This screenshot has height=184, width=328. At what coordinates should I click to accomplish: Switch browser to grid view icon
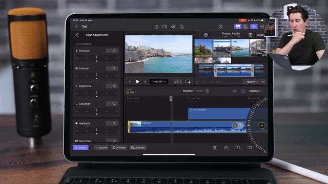[251, 35]
